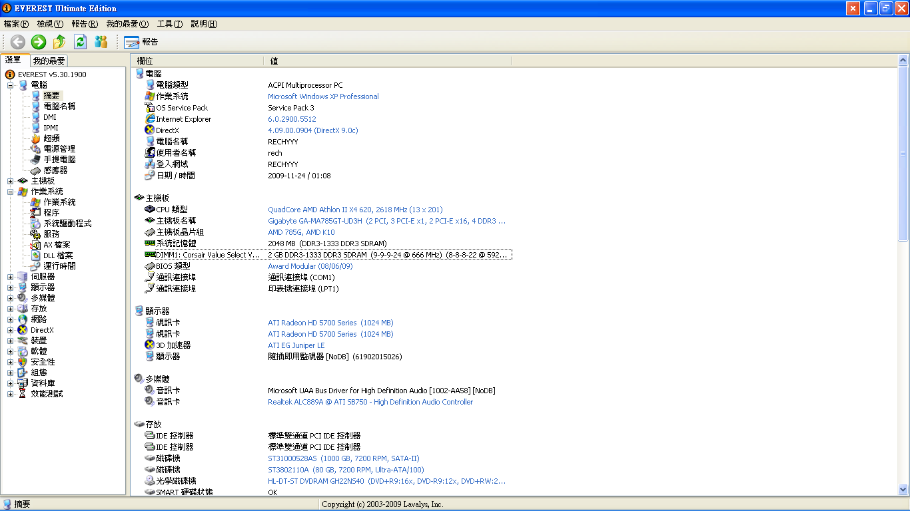910x511 pixels.
Task: Open the 檔案(F) menu
Action: click(17, 24)
